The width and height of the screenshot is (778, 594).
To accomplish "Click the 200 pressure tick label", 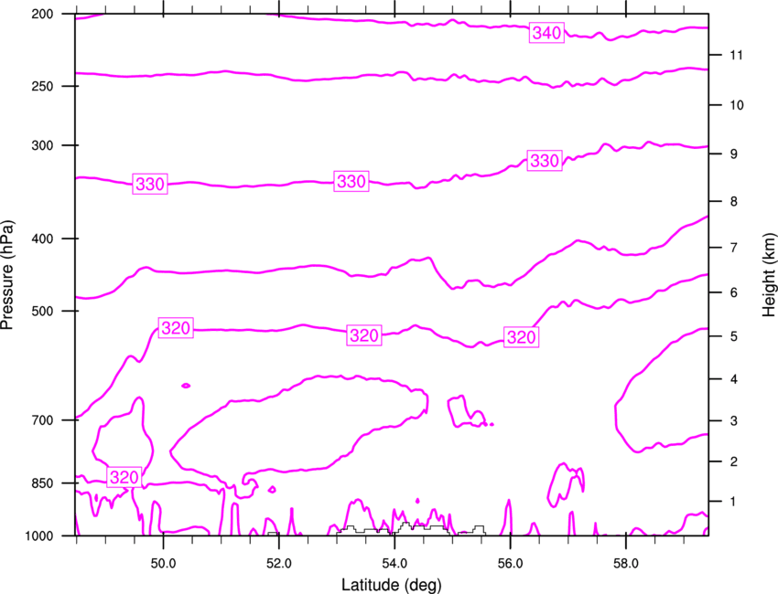I will [43, 14].
